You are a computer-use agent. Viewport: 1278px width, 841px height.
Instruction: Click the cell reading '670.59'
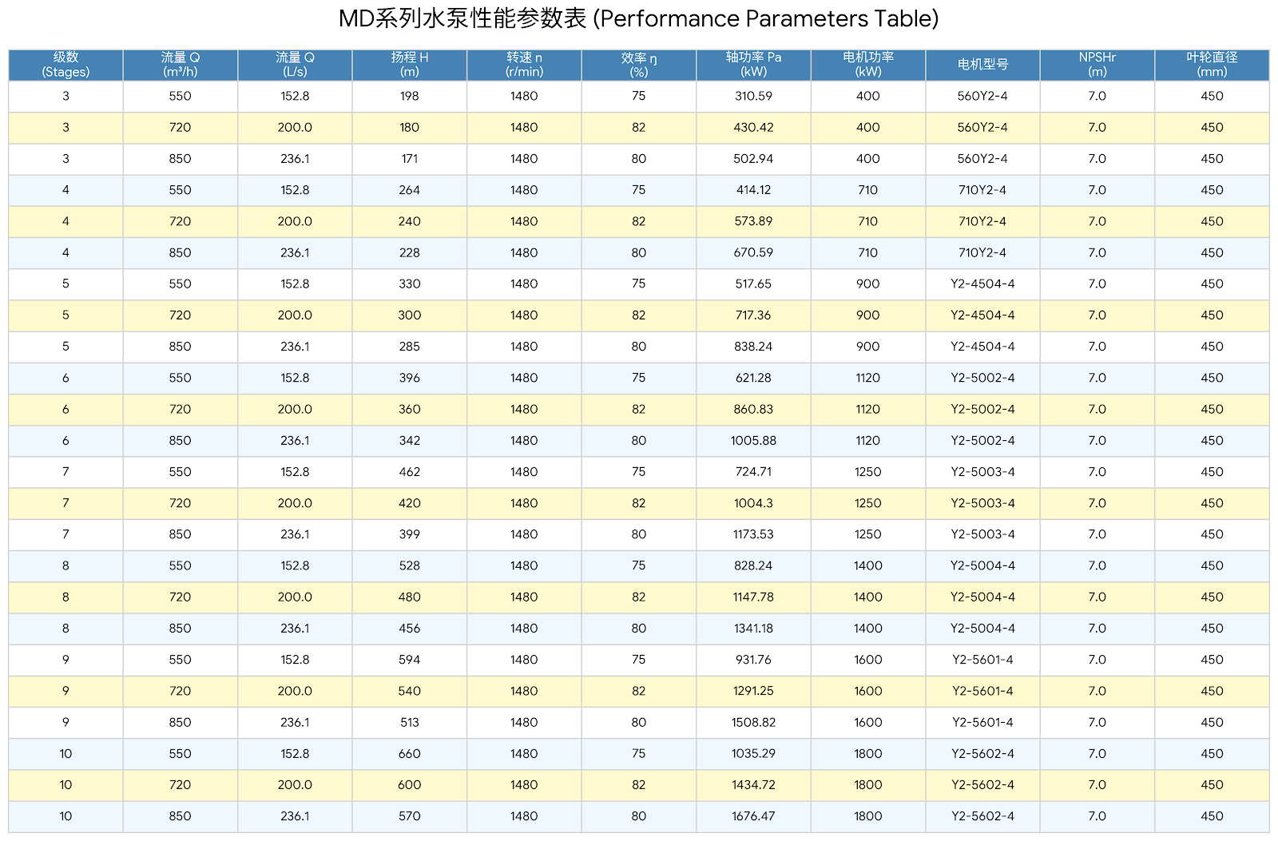point(753,252)
